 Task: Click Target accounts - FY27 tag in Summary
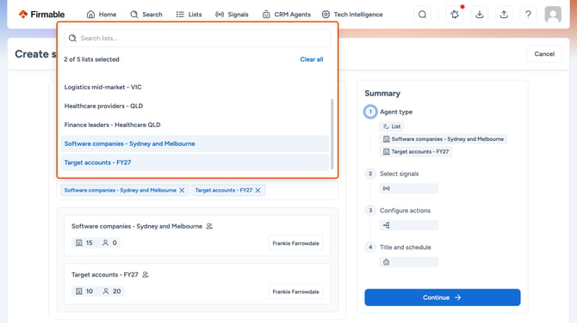(416, 151)
